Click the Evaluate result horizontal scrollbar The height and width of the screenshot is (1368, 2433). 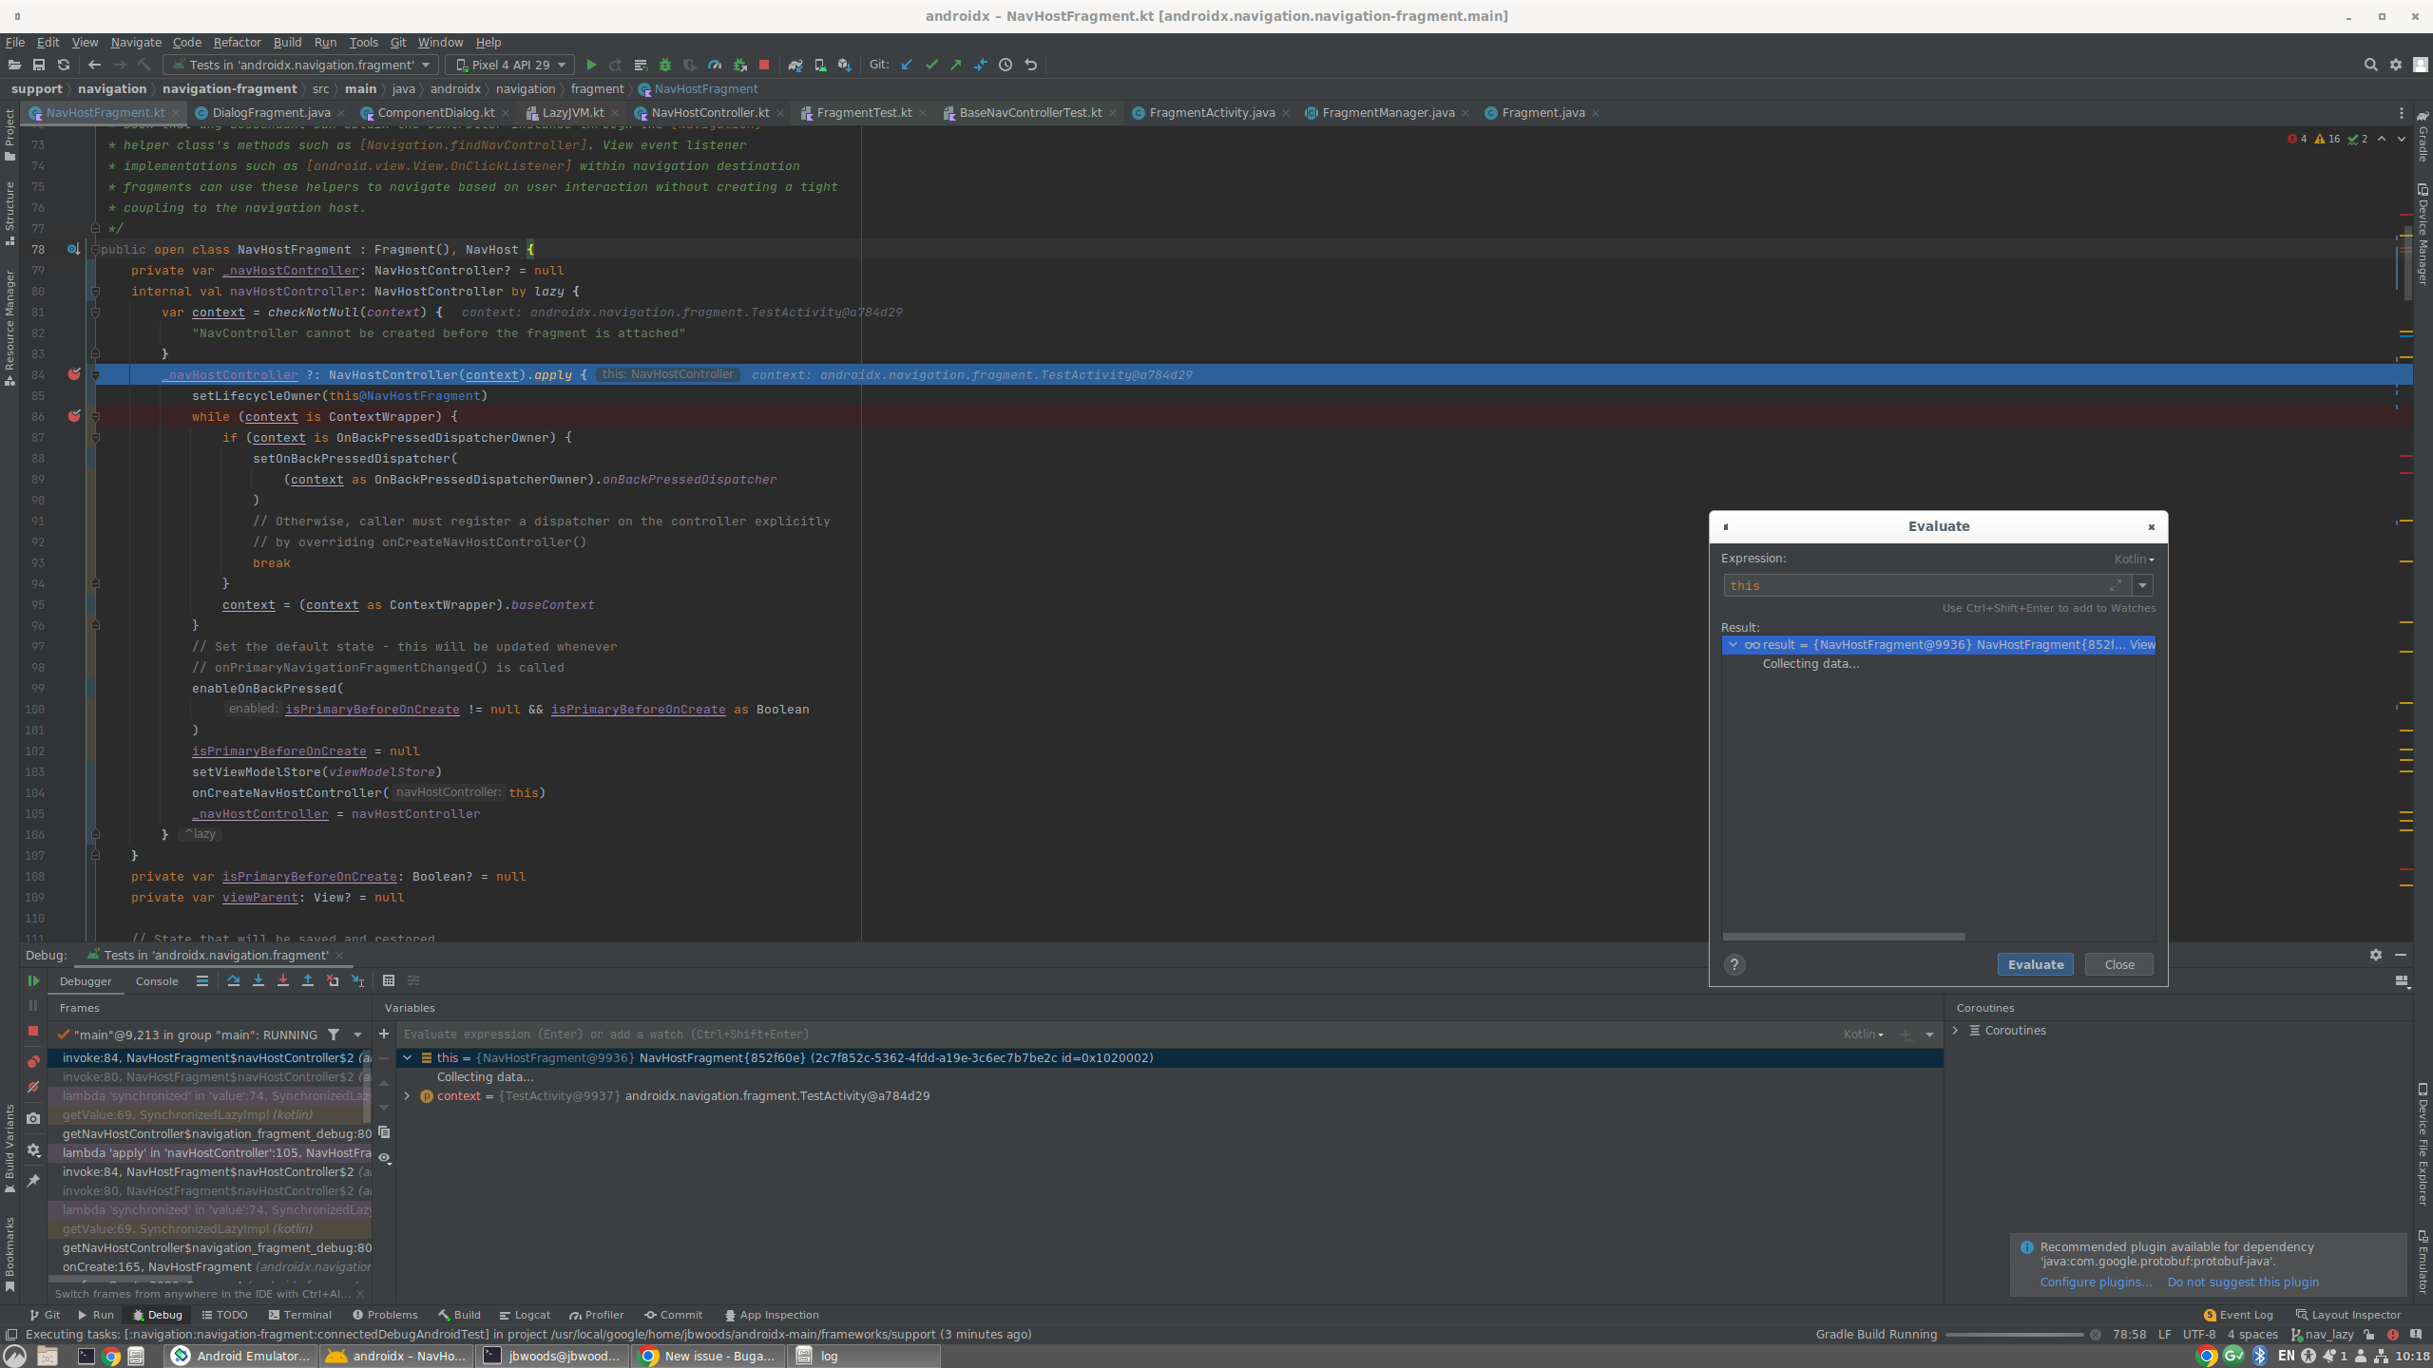(x=1843, y=937)
